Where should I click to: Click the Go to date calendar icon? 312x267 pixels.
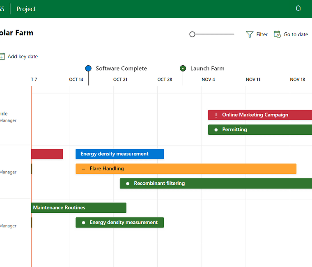[277, 35]
